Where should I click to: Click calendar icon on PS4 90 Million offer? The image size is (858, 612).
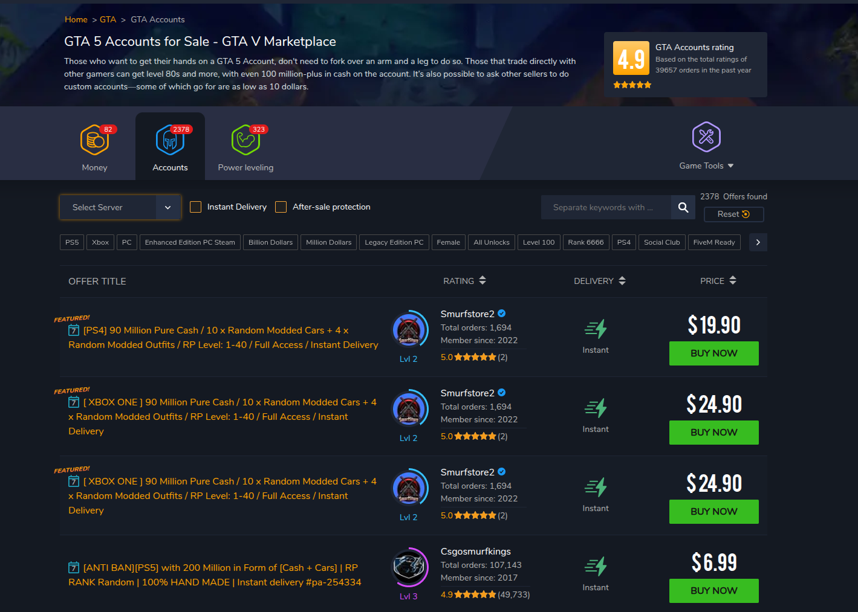pos(74,330)
